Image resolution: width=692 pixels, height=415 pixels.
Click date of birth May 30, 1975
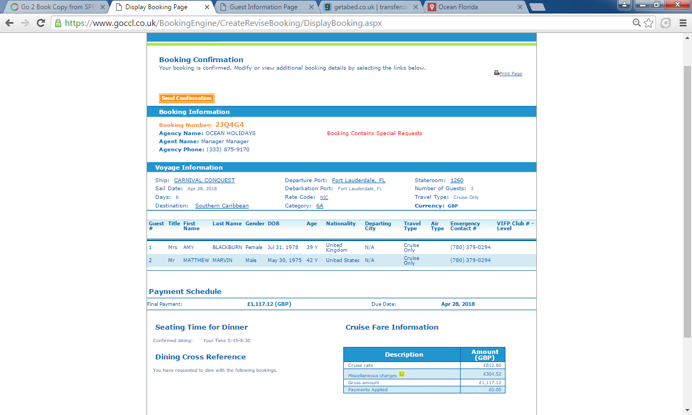[x=284, y=260]
